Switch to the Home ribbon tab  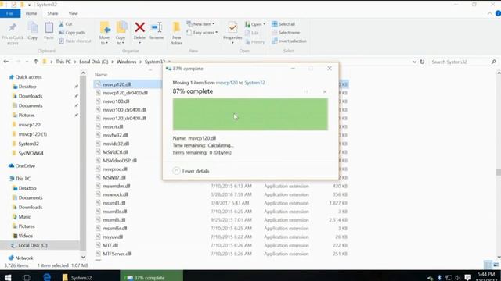coord(31,14)
